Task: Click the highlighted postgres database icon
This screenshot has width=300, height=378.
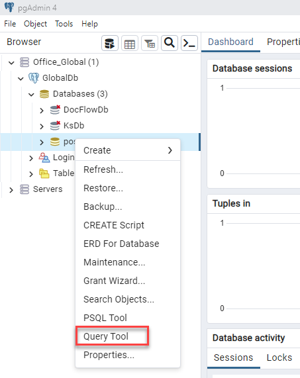Action: pyautogui.click(x=55, y=142)
